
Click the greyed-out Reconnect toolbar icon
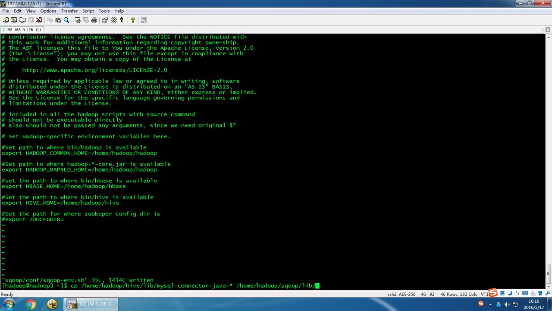pyautogui.click(x=31, y=20)
